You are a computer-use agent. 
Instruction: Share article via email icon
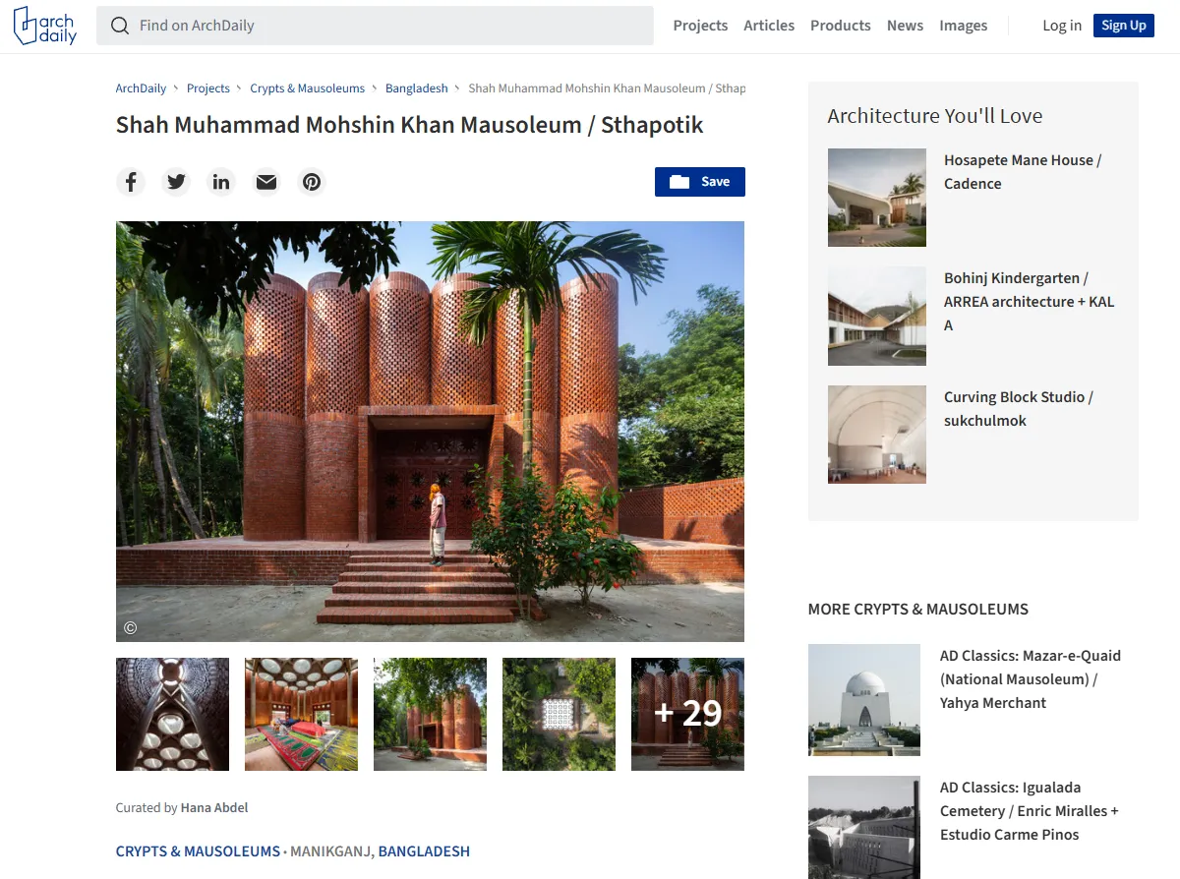pyautogui.click(x=266, y=182)
